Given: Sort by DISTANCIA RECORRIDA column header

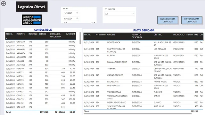Looking at the screenshot, I should click(55, 35).
